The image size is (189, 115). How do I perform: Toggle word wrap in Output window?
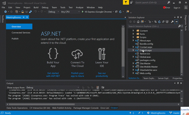click(x=103, y=87)
